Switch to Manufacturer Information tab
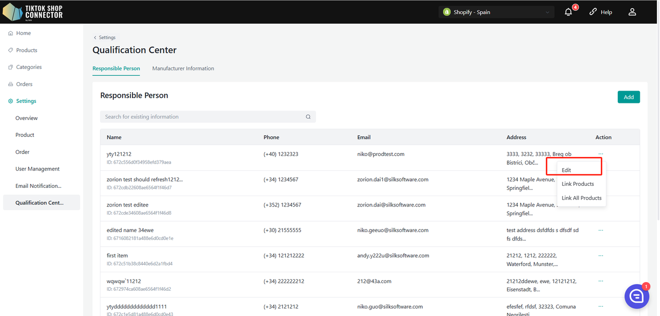This screenshot has height=316, width=660. click(x=183, y=68)
